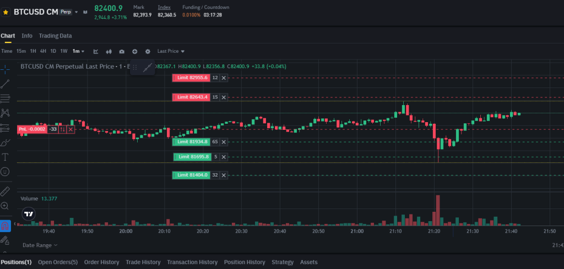Click the zoom in magnifier tool
This screenshot has width=564, height=269.
click(x=6, y=206)
